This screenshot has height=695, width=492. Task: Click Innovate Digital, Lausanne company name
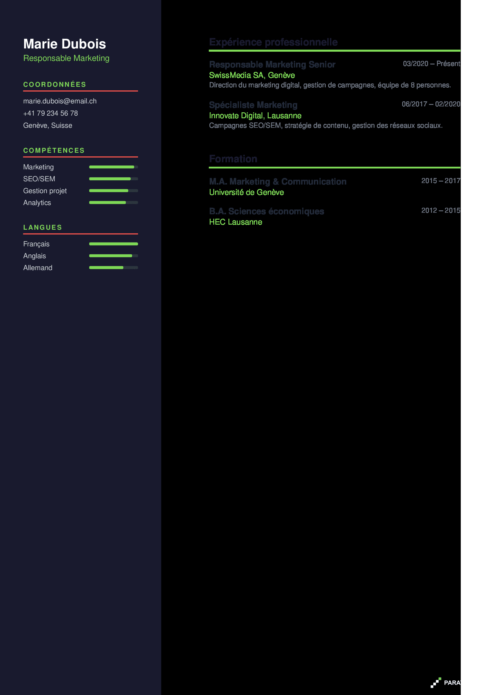[256, 116]
